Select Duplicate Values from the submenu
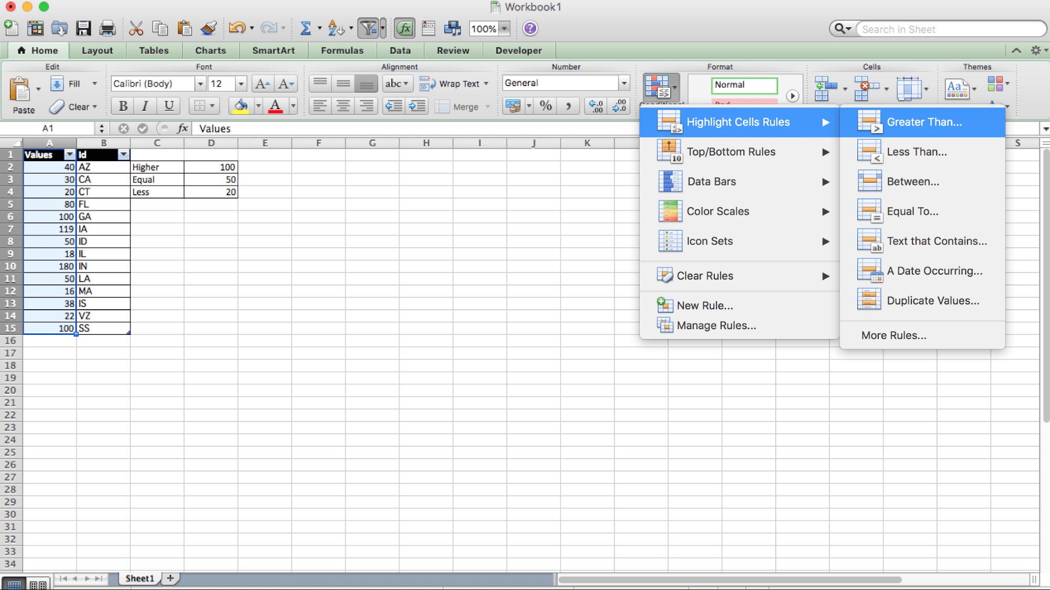The image size is (1050, 590). [x=933, y=300]
